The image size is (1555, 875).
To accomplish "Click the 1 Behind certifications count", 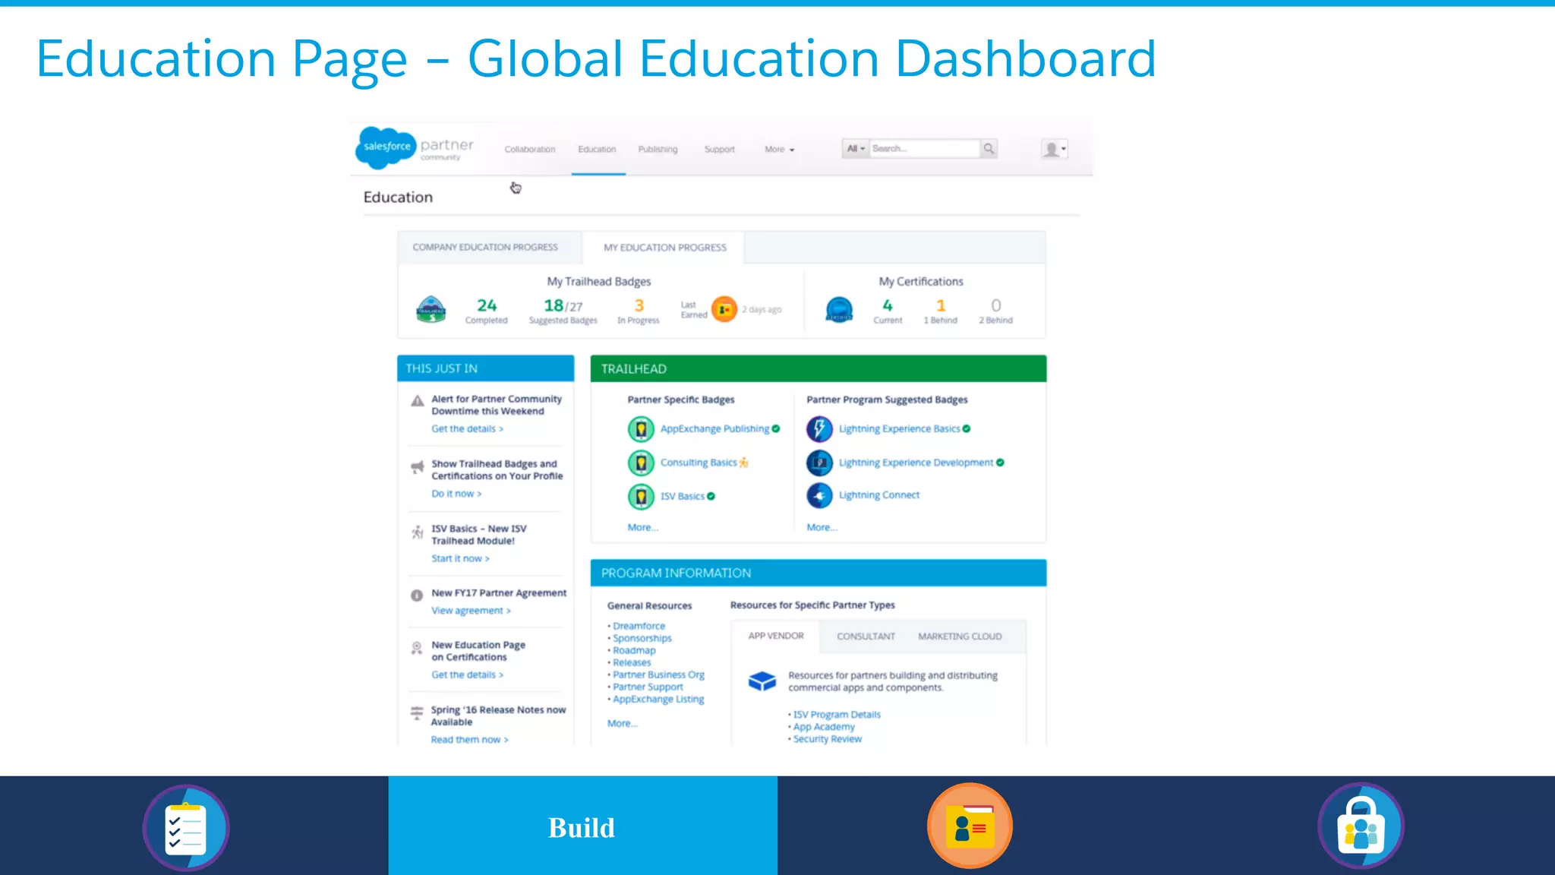I will [x=941, y=311].
